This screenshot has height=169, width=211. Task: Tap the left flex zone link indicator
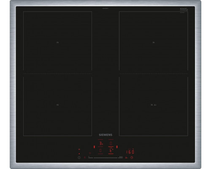[94, 147]
